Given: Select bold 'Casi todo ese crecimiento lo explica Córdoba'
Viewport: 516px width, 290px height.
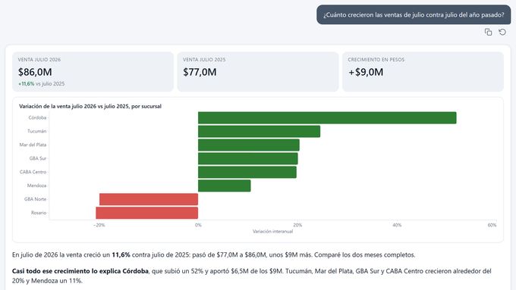Looking at the screenshot, I should (80, 271).
